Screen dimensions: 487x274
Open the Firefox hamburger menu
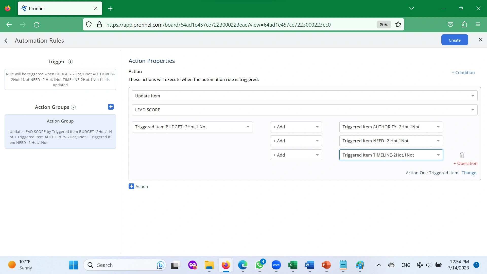478,25
